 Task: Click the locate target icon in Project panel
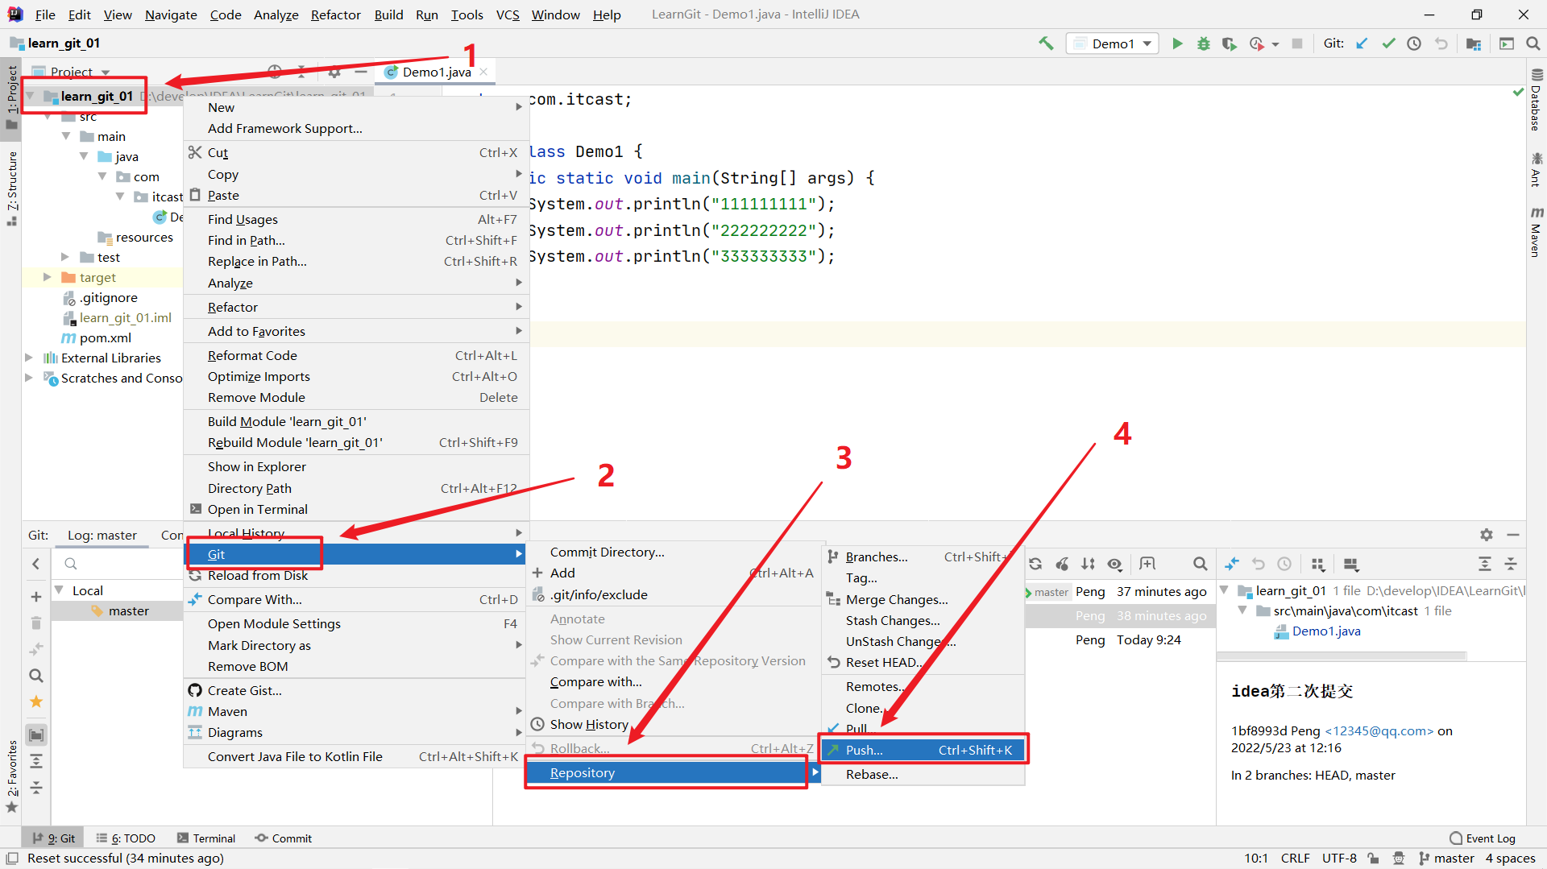[275, 72]
